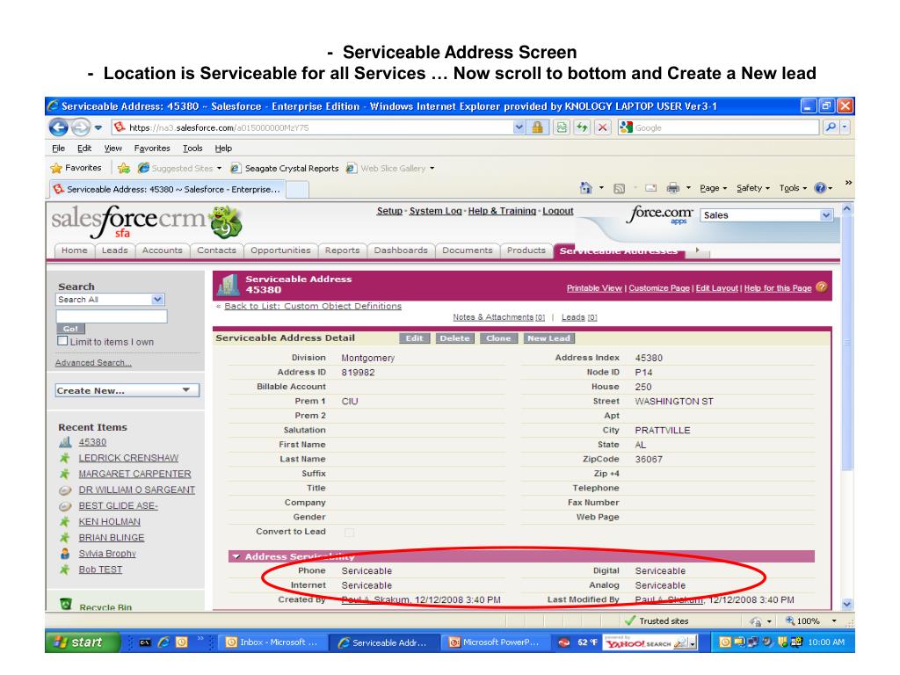The width and height of the screenshot is (900, 675).
Task: Click the Home icon in command bar
Action: point(586,188)
